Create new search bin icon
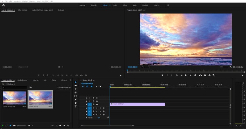246x129 pixels. pos(30,87)
